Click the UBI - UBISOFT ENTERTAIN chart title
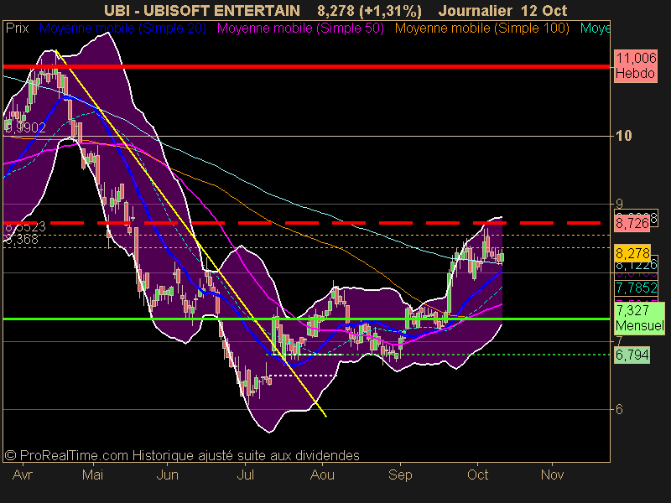The width and height of the screenshot is (671, 503). tap(202, 10)
